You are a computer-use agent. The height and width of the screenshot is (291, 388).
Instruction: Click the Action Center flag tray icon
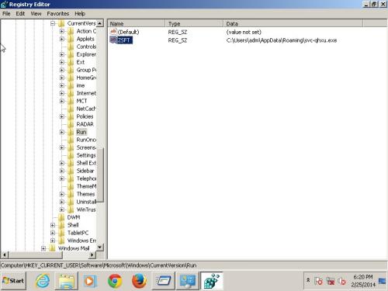(318, 281)
